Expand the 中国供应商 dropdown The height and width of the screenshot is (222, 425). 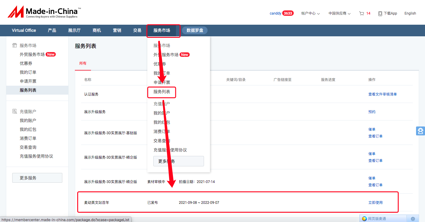point(339,13)
